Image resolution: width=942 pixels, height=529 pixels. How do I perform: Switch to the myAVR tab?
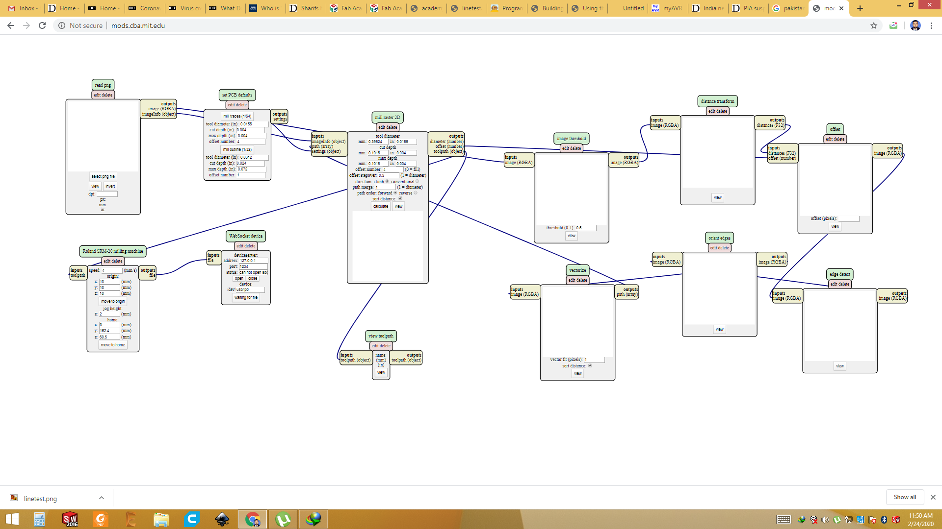click(667, 8)
